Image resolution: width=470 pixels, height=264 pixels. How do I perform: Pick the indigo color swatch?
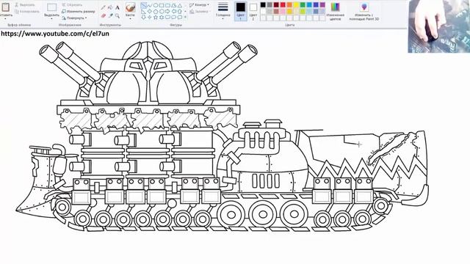(x=316, y=5)
